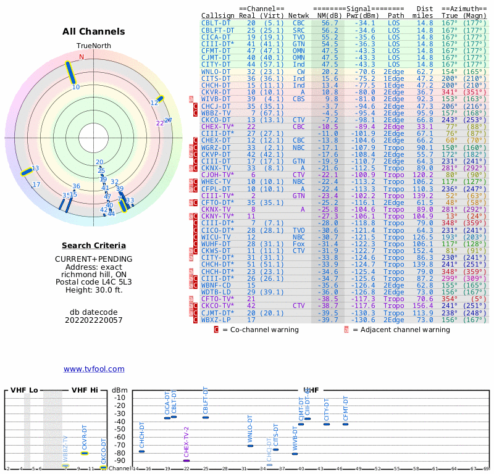Select the channel 12 marker on radar plot
Viewport: 494px width, 474px height.
[x=159, y=98]
